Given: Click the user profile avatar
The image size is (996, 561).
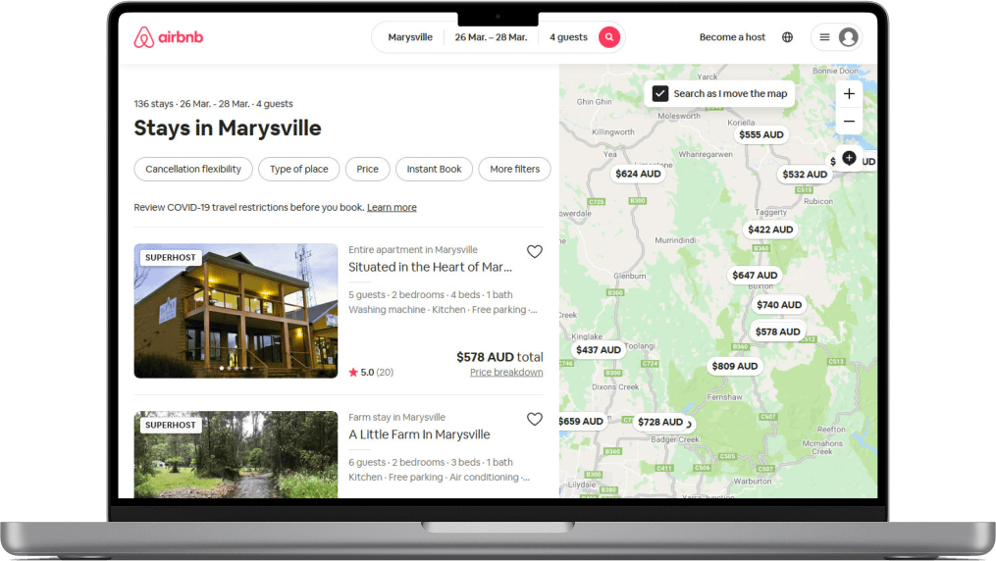Looking at the screenshot, I should (x=848, y=37).
